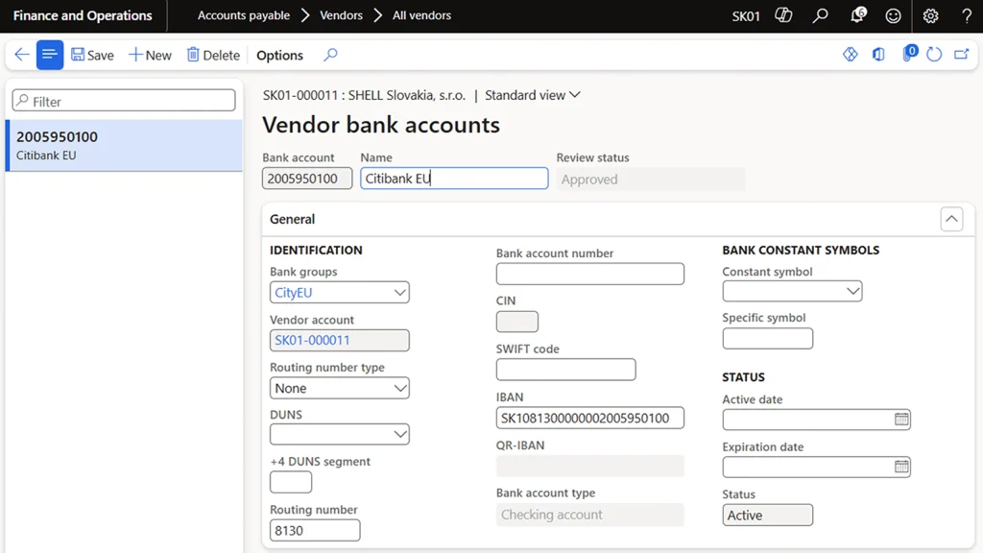The height and width of the screenshot is (553, 983).
Task: Select the 2005950100 Citibank EU list entry
Action: (x=124, y=146)
